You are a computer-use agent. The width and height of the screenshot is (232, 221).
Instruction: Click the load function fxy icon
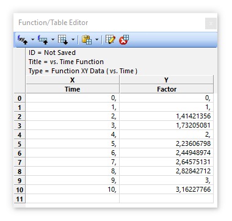[x=23, y=39]
